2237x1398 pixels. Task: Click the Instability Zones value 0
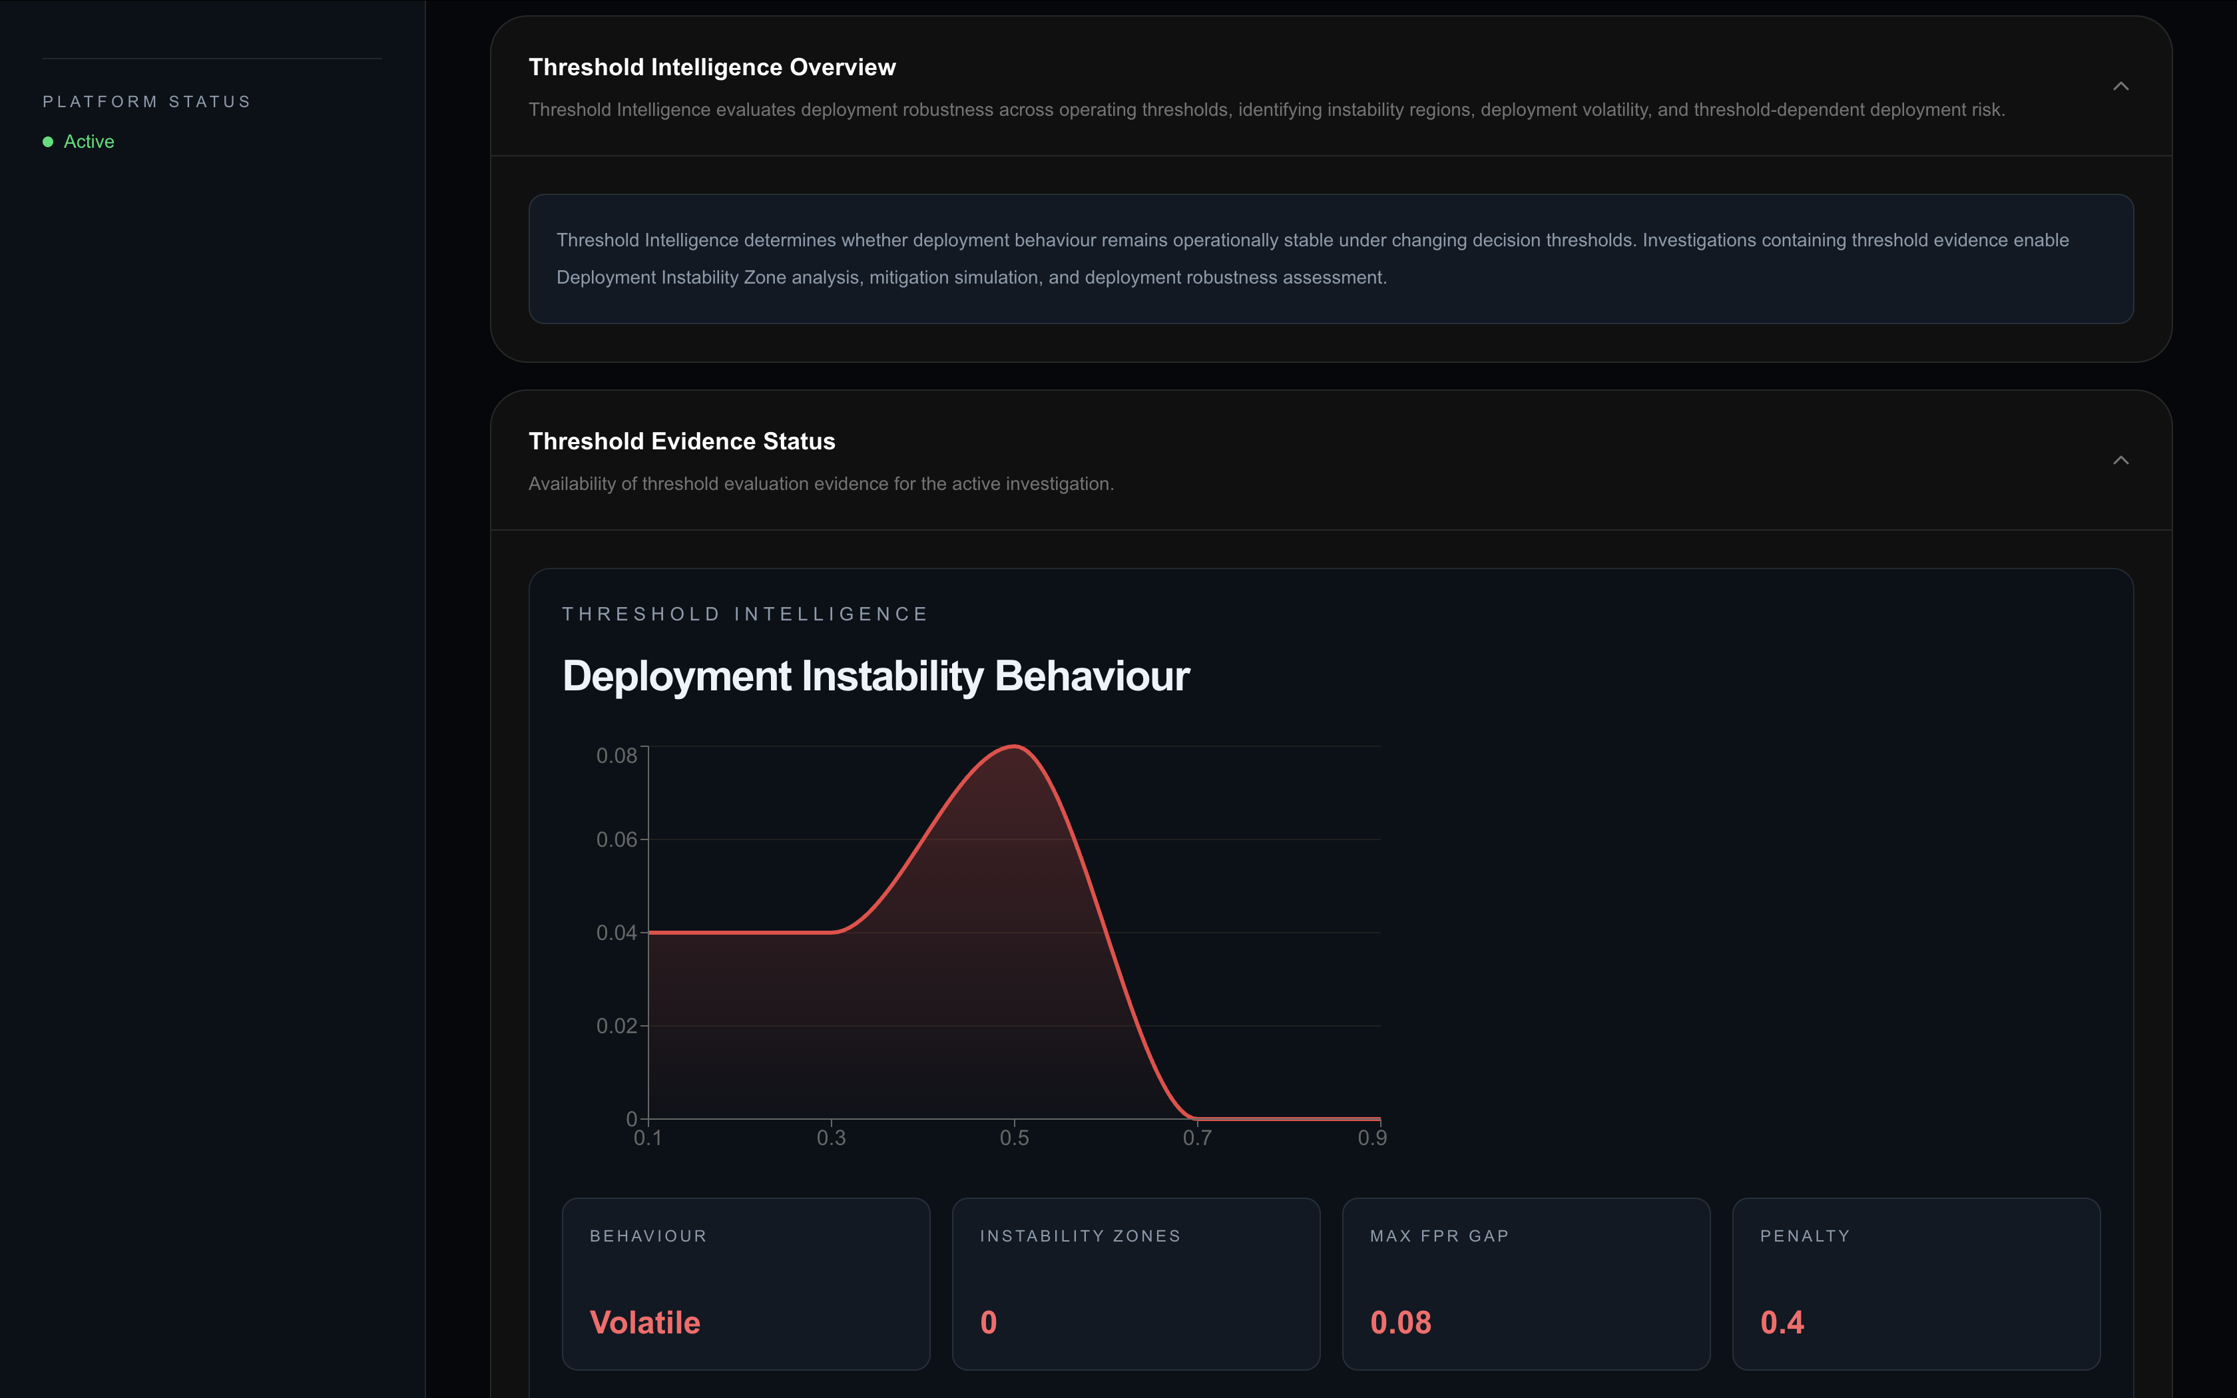[988, 1322]
